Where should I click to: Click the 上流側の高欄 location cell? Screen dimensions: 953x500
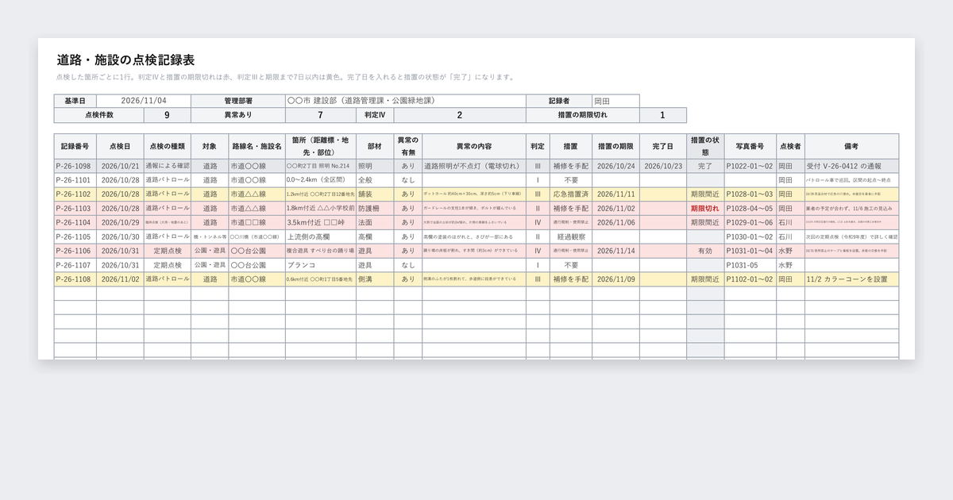(320, 237)
